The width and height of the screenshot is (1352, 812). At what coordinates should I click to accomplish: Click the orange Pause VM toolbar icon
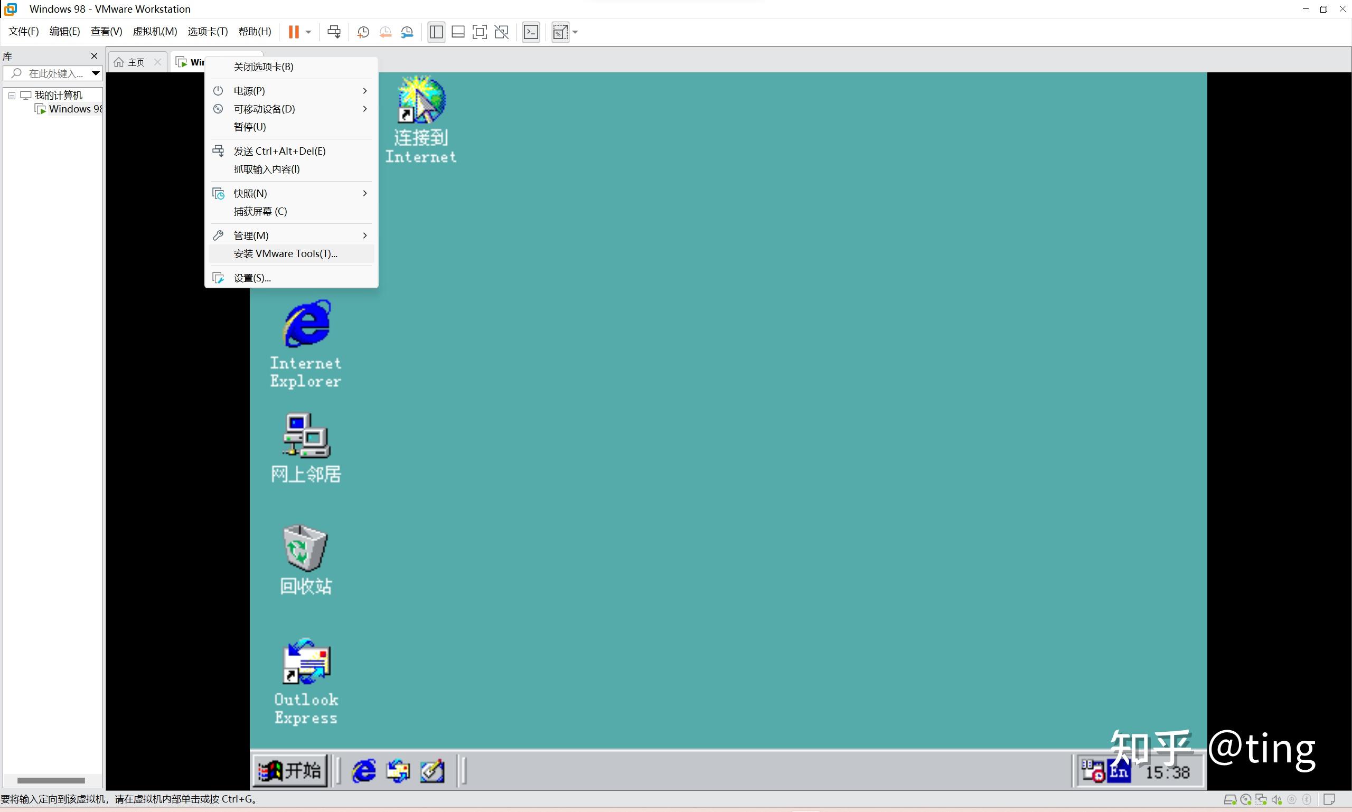294,32
